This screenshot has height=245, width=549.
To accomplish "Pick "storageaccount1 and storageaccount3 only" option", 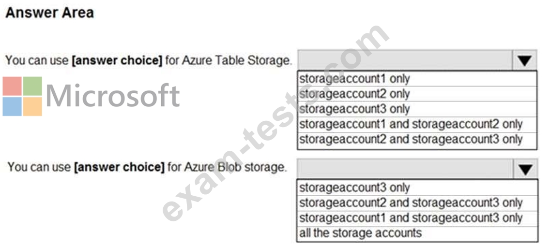I will [411, 218].
